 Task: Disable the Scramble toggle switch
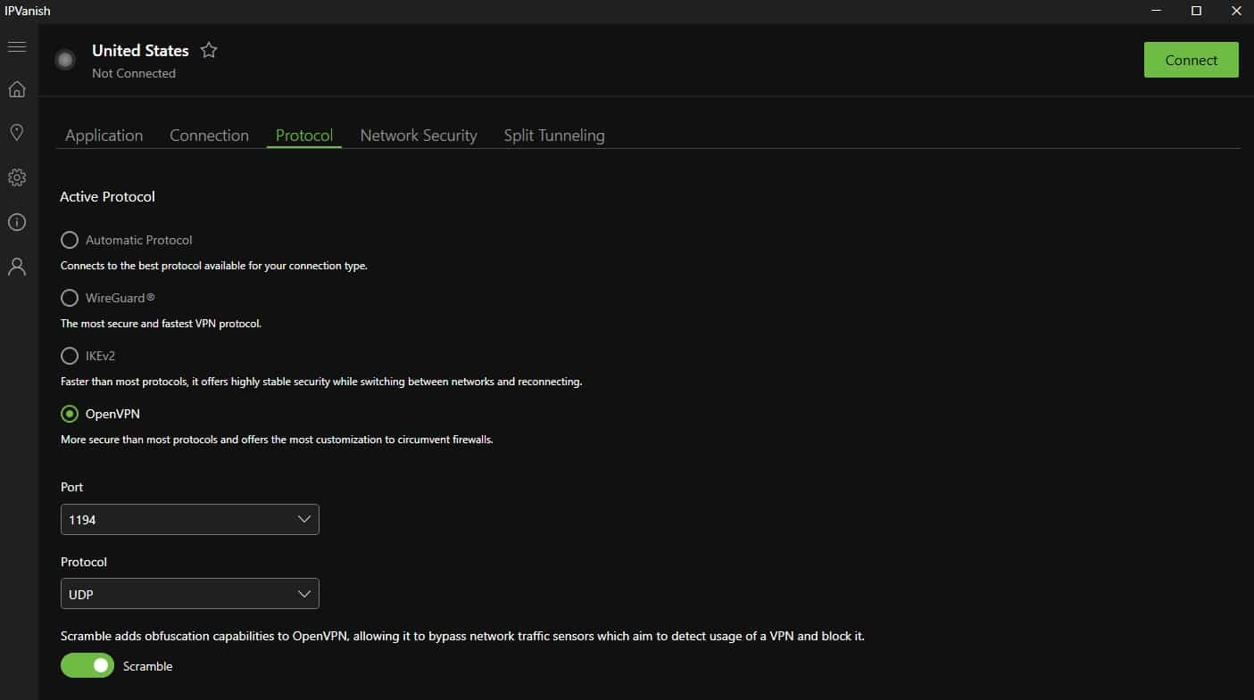[87, 665]
